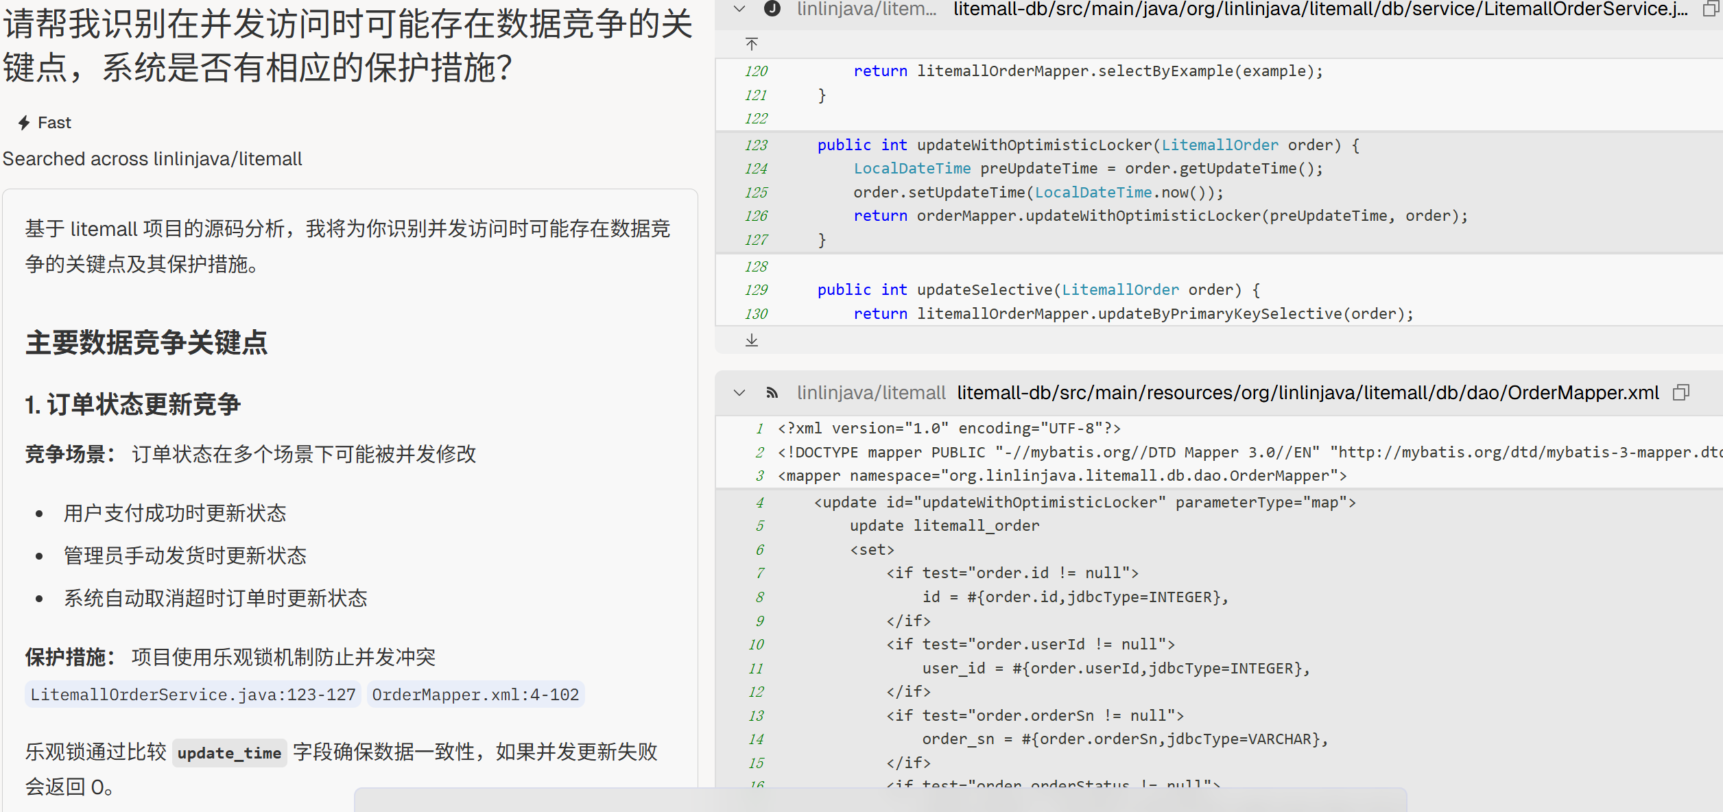Open the LitemallOrderService.java full file path
Screen dimensions: 1723x812
1320,9
